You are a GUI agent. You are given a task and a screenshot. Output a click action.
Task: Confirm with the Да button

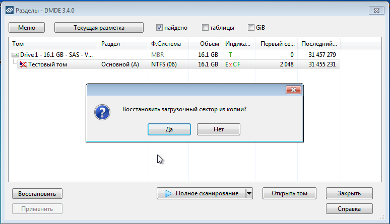169,129
